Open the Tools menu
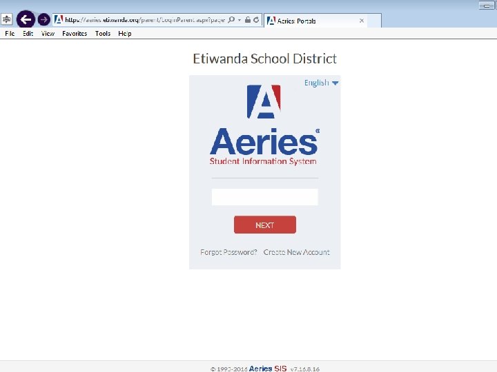Screen dimensions: 497x372 tap(103, 34)
